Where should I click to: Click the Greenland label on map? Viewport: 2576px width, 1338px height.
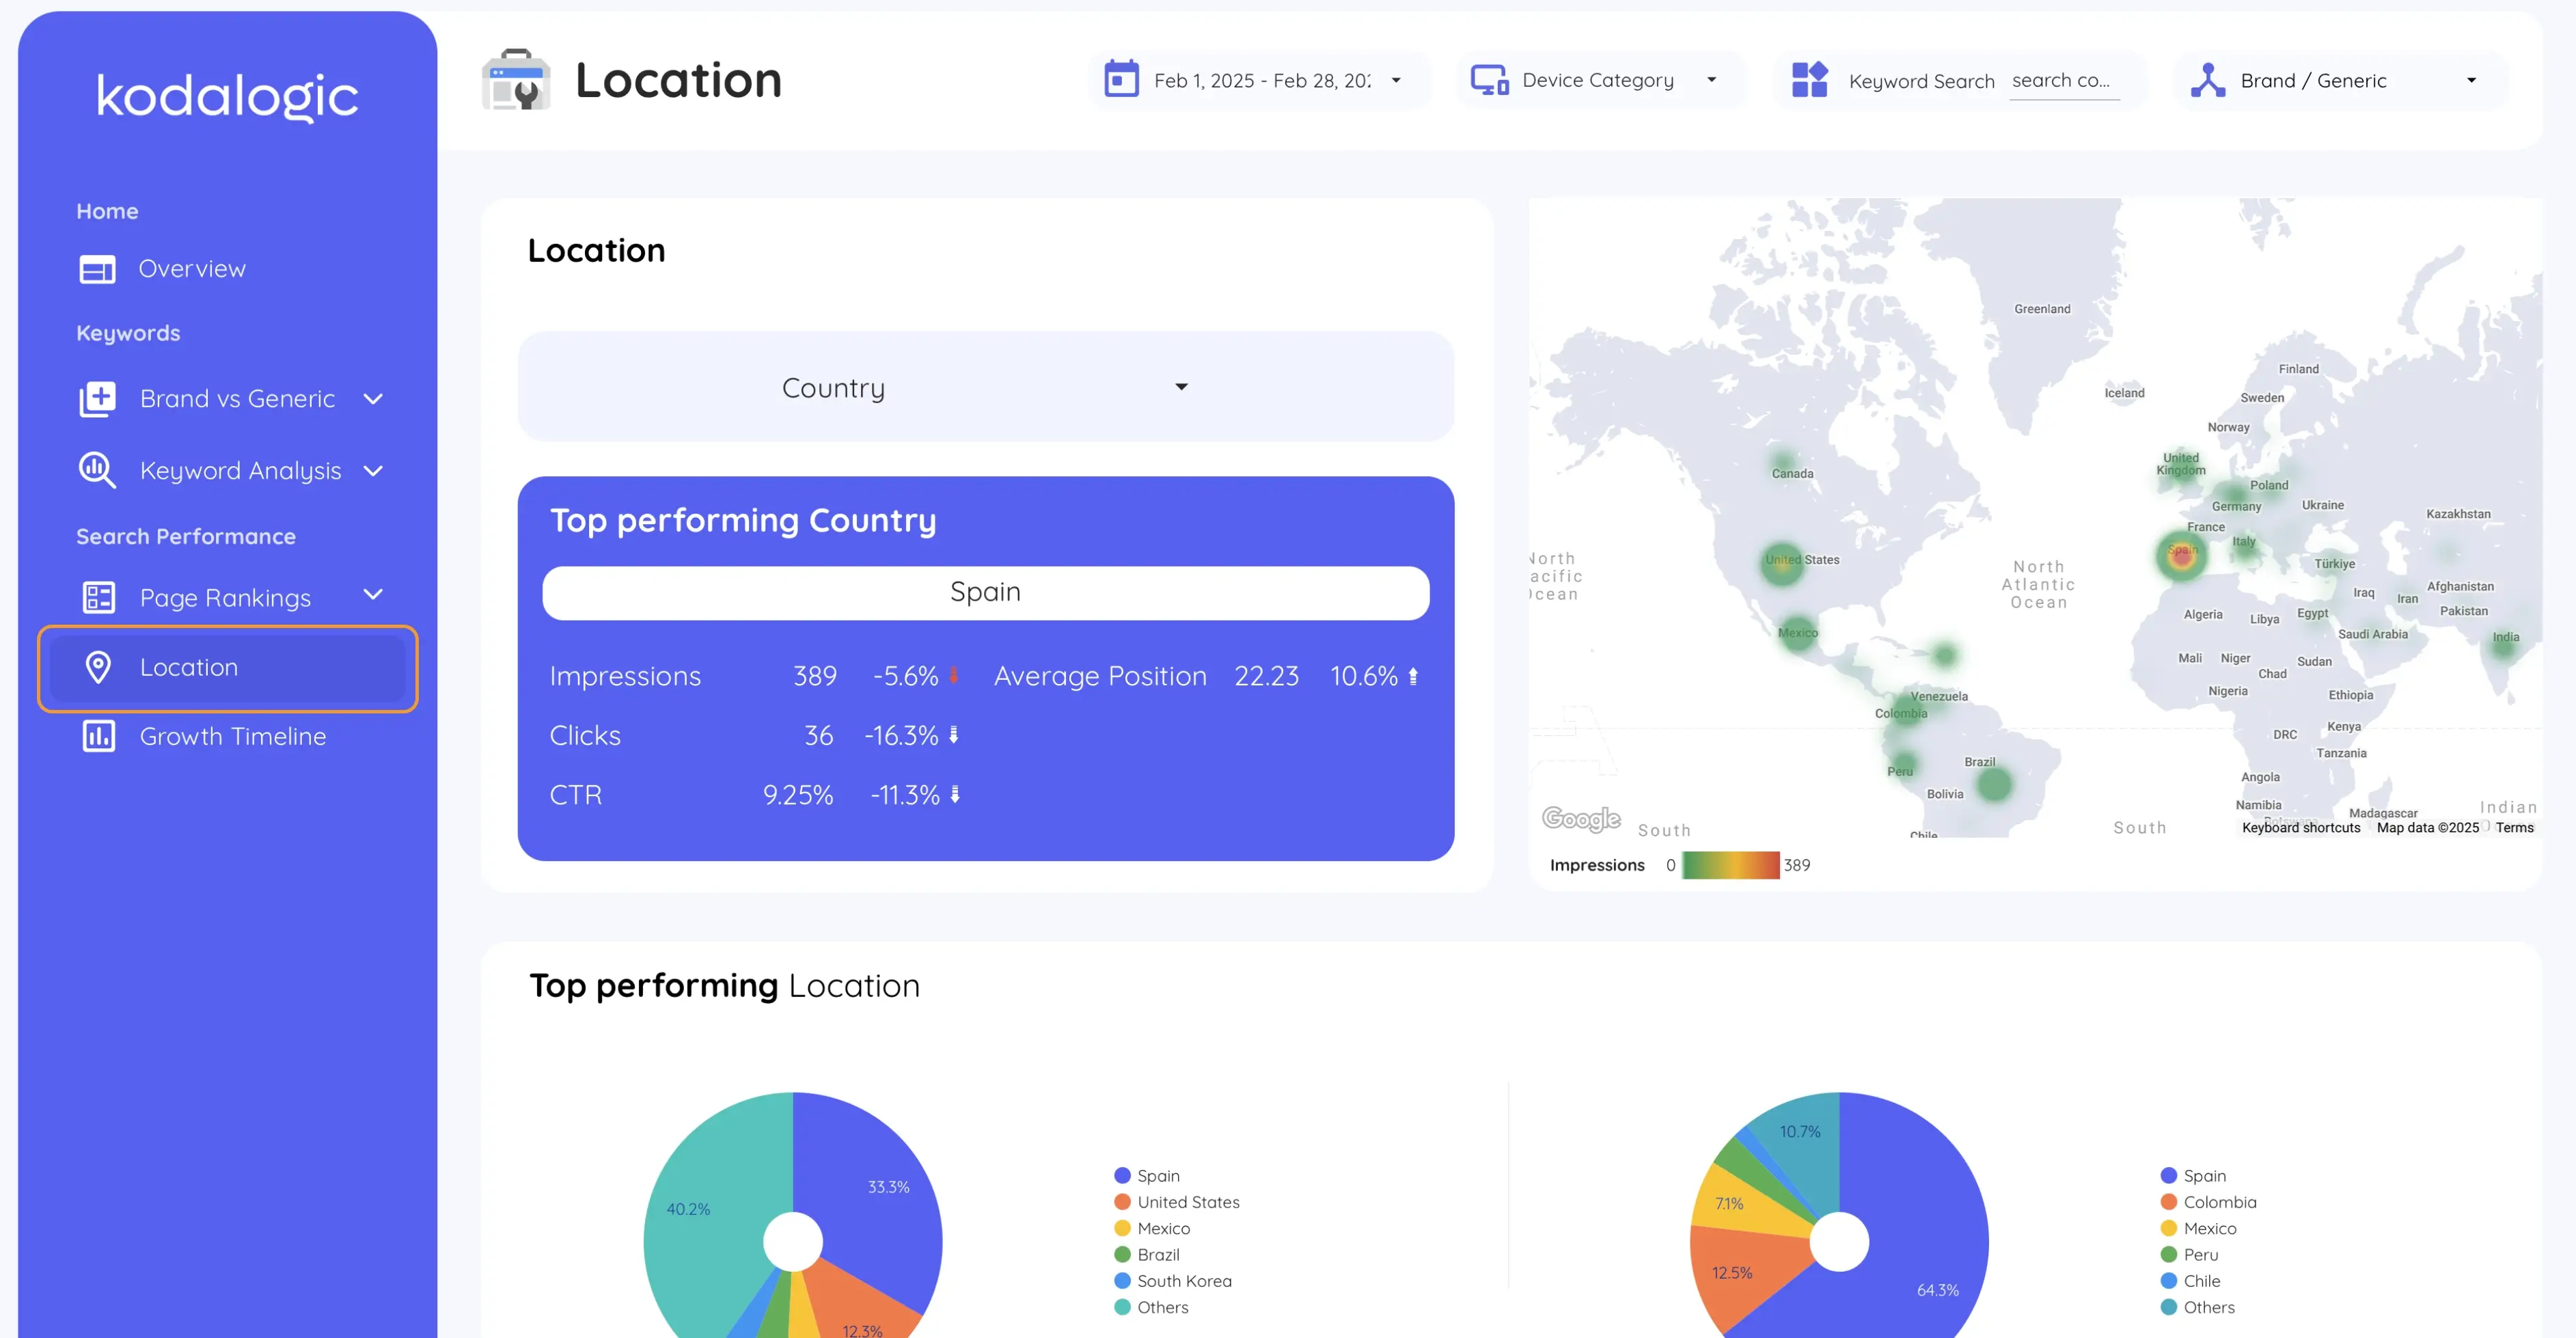2042,309
